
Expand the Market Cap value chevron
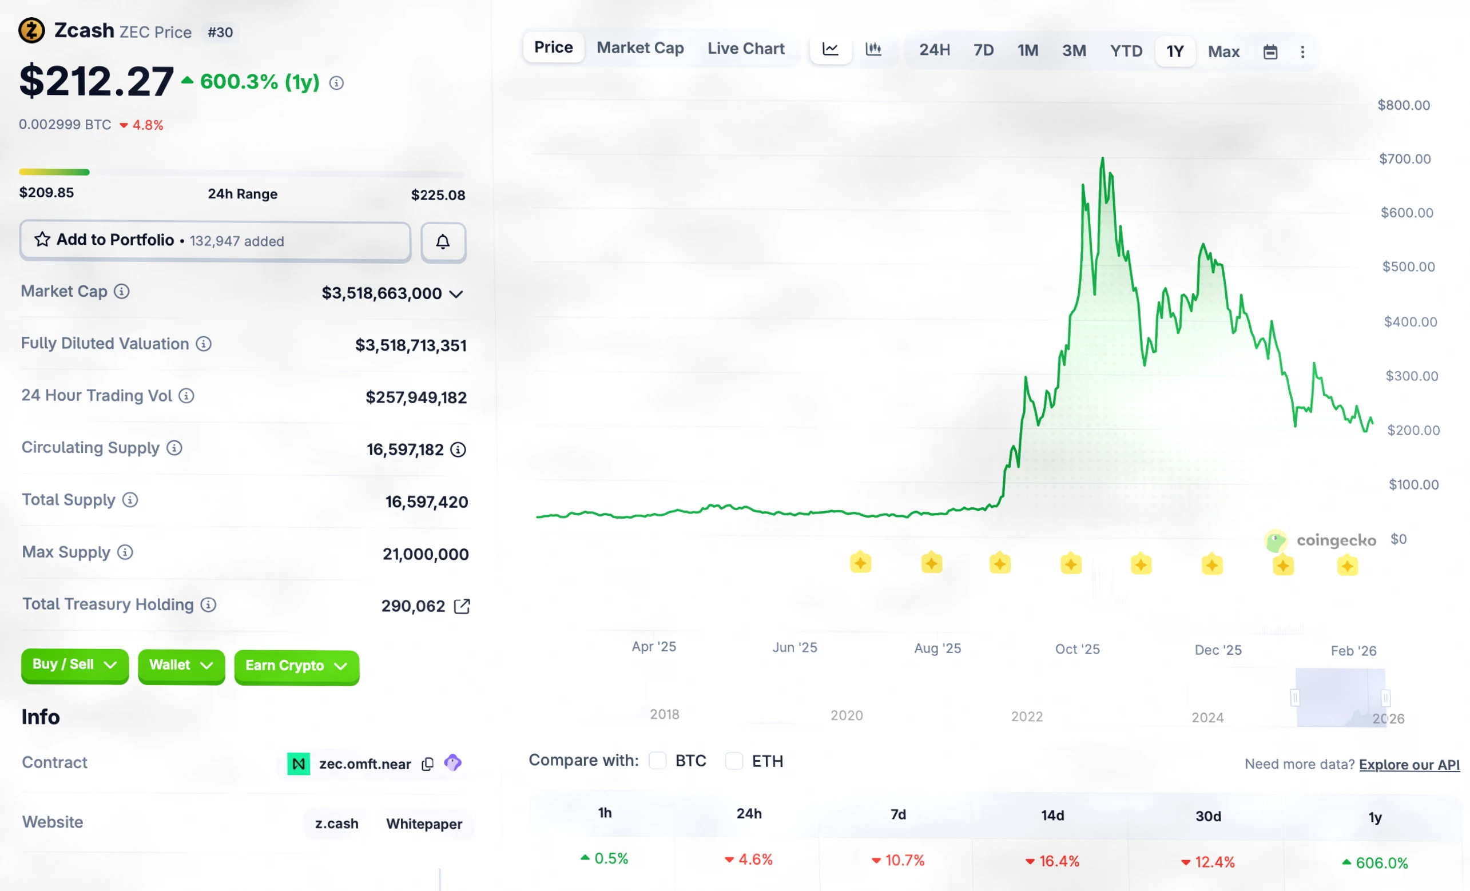(x=456, y=294)
